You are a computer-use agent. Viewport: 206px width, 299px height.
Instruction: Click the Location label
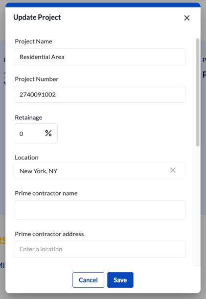(26, 158)
